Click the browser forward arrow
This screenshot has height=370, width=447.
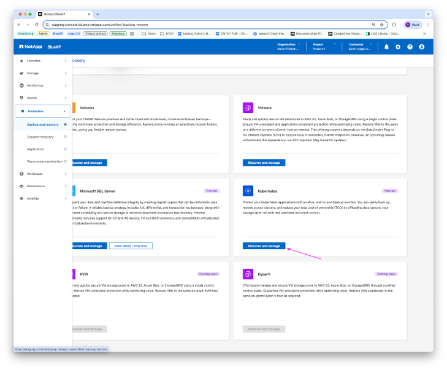point(28,25)
